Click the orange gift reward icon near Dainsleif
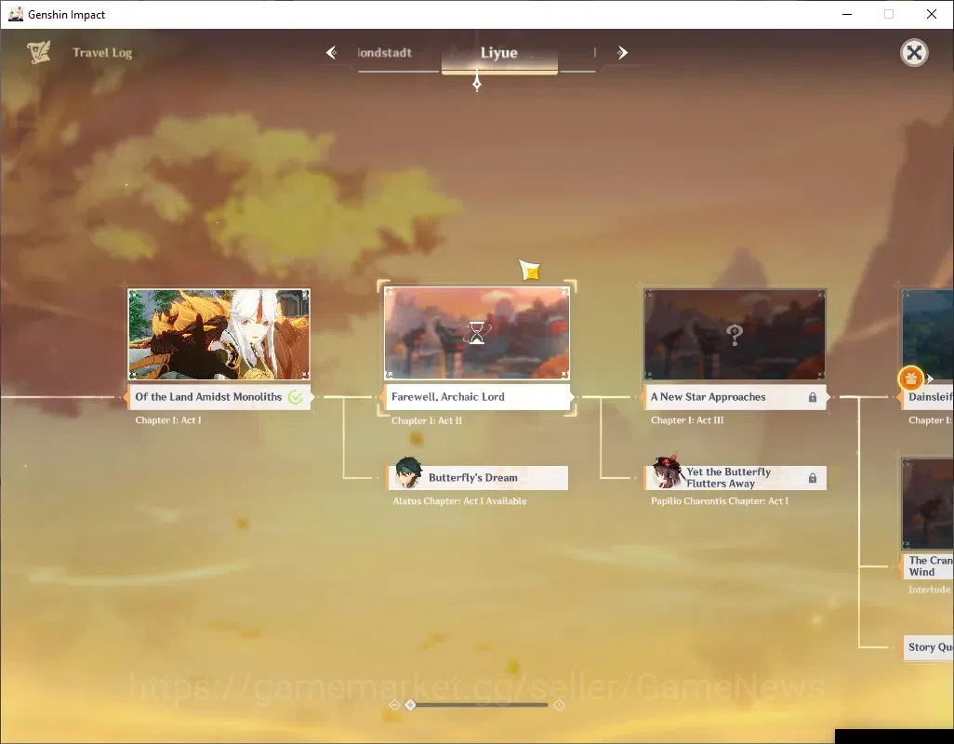This screenshot has height=744, width=954. [911, 379]
